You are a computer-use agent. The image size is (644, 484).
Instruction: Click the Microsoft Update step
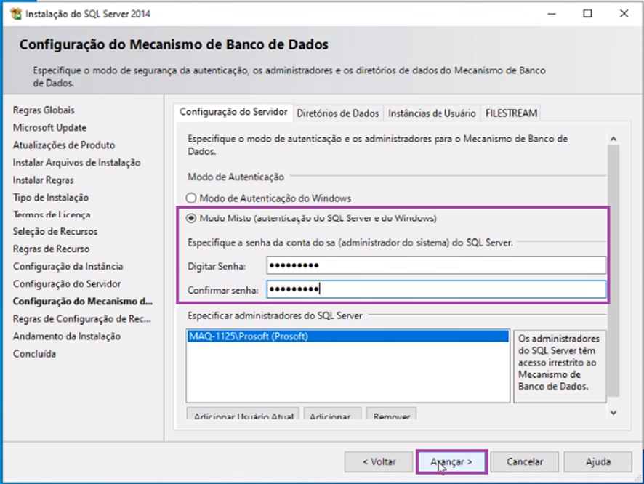point(49,128)
